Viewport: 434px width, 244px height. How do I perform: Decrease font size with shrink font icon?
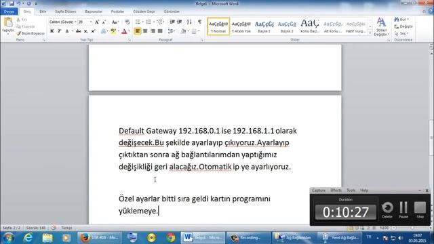(104, 22)
